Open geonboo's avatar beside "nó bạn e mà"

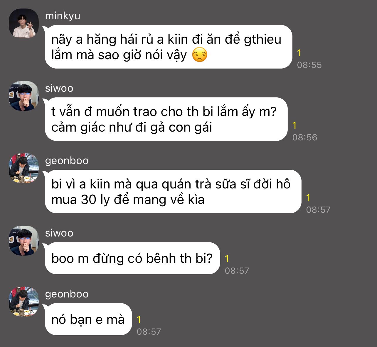point(24,302)
